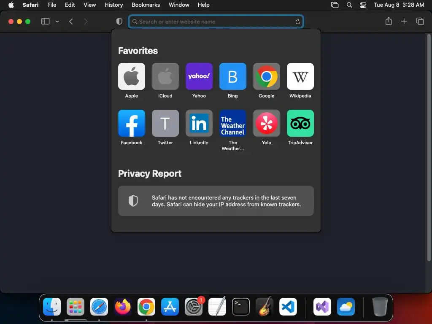This screenshot has width=432, height=324.
Task: Open Control Center in menu bar
Action: (363, 5)
